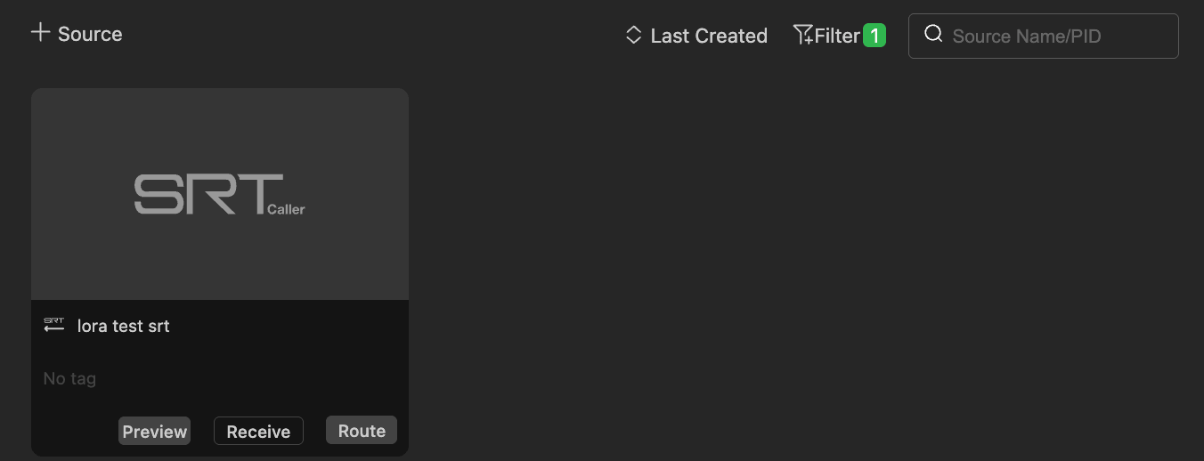Preview the lora test srt source
1204x461 pixels.
tap(154, 431)
